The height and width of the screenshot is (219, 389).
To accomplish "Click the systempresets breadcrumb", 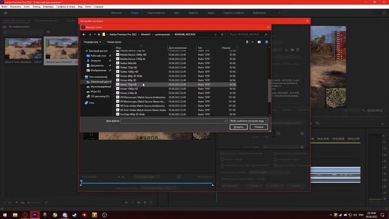I will point(162,35).
